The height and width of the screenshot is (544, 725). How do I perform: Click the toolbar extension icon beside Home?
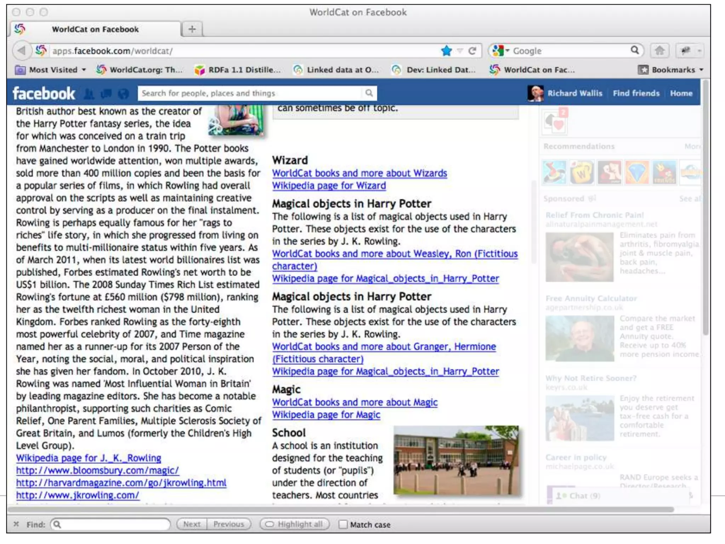686,51
